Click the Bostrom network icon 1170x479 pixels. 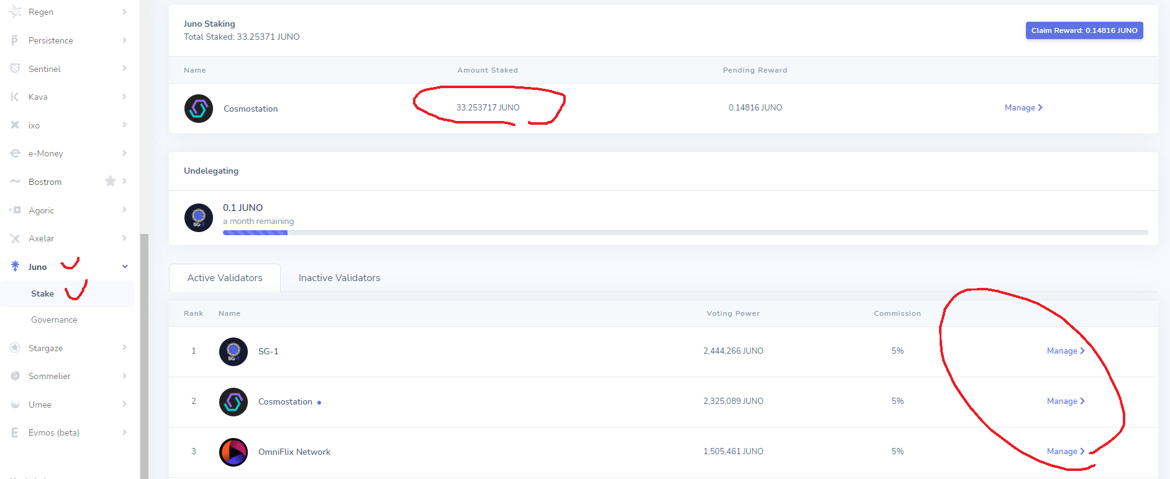15,181
